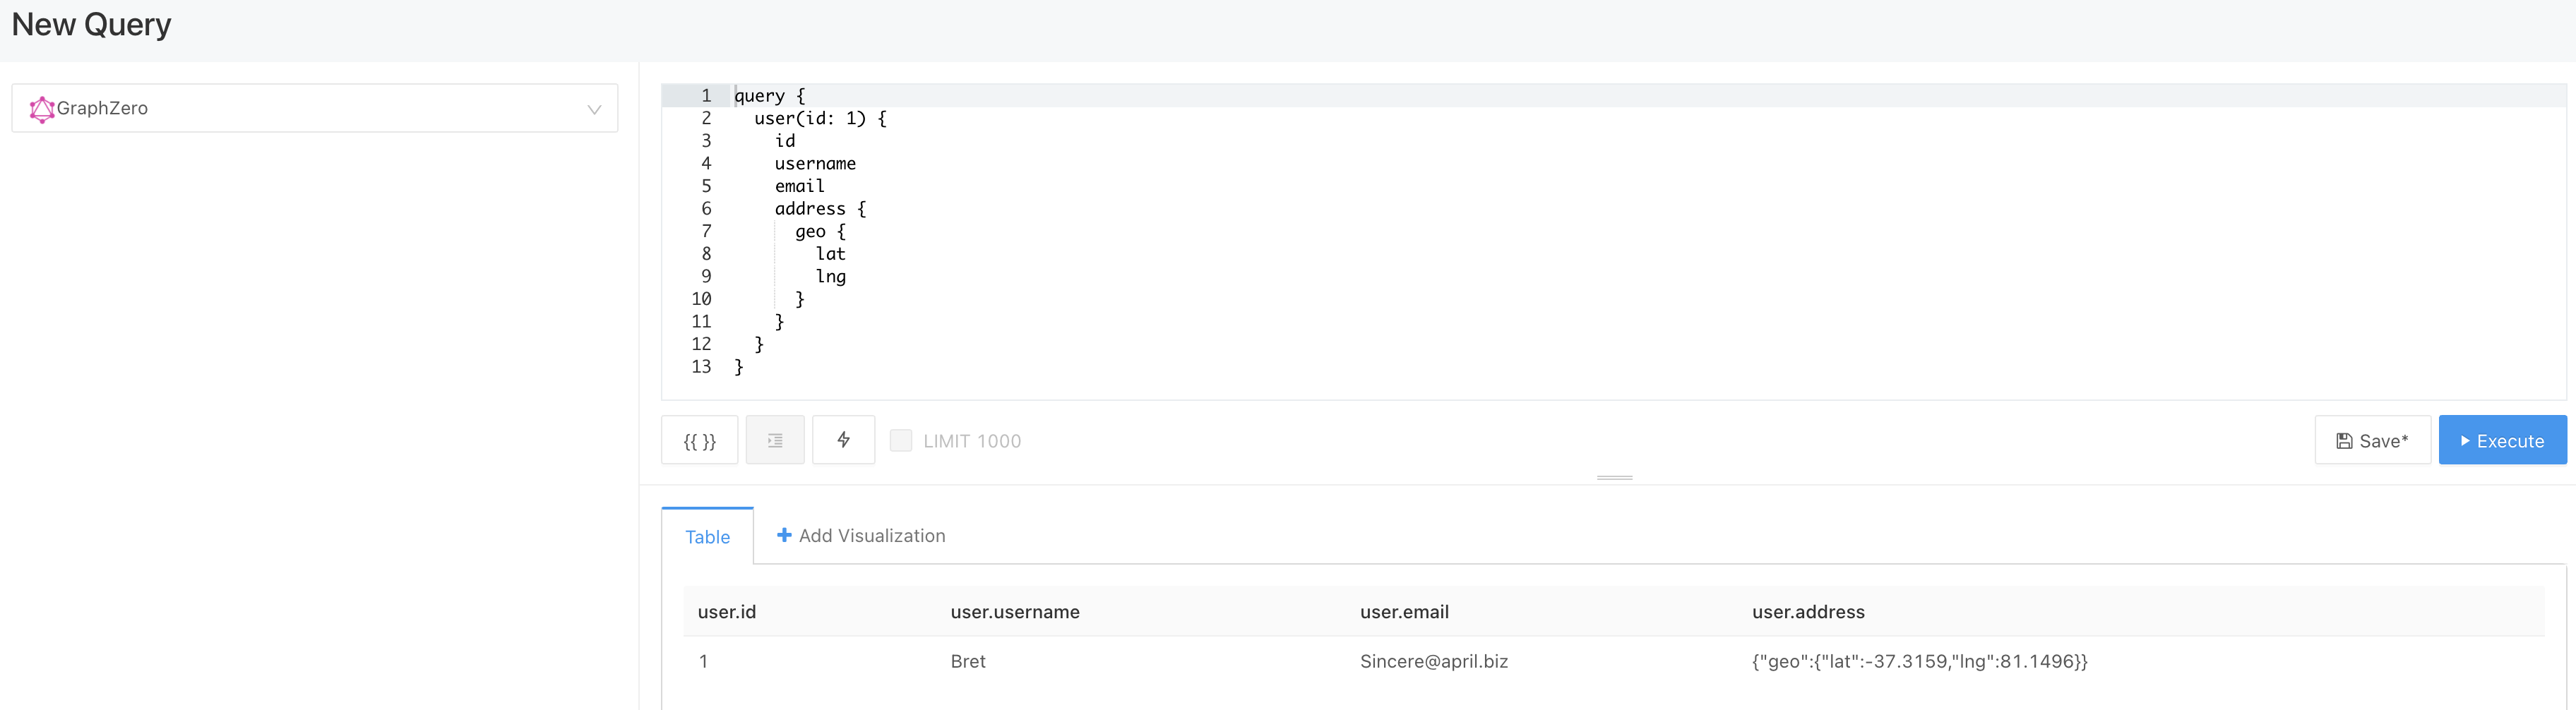Screen dimensions: 2576x710
Task: Enable the LIMIT 1000 checkbox
Action: click(x=900, y=440)
